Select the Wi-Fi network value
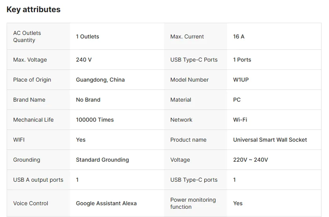329x217 pixels. pyautogui.click(x=240, y=120)
